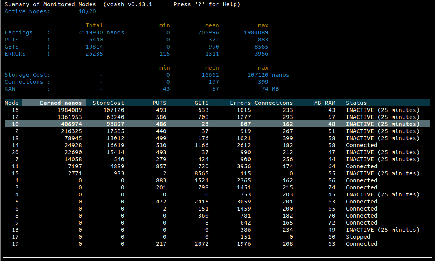The height and width of the screenshot is (261, 435).
Task: Click the 'GETS' column header
Action: (201, 103)
